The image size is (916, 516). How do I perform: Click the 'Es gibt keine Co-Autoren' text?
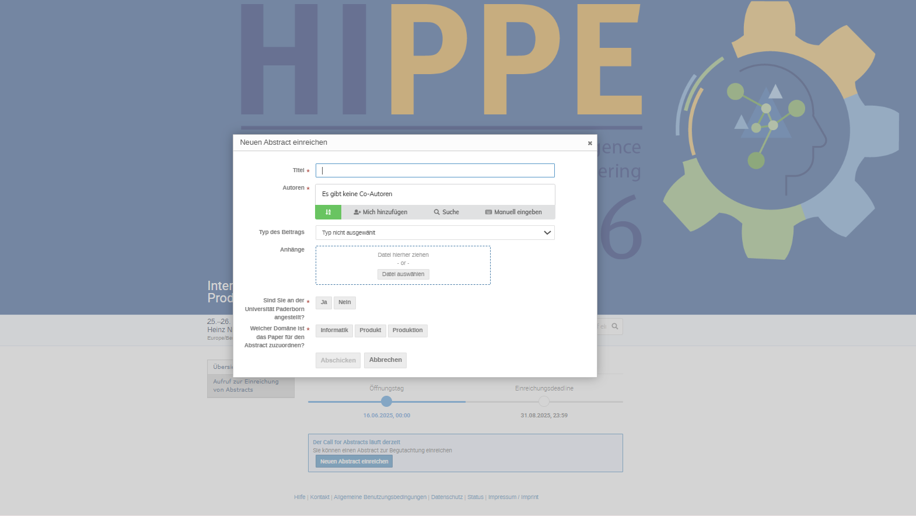[x=357, y=194]
